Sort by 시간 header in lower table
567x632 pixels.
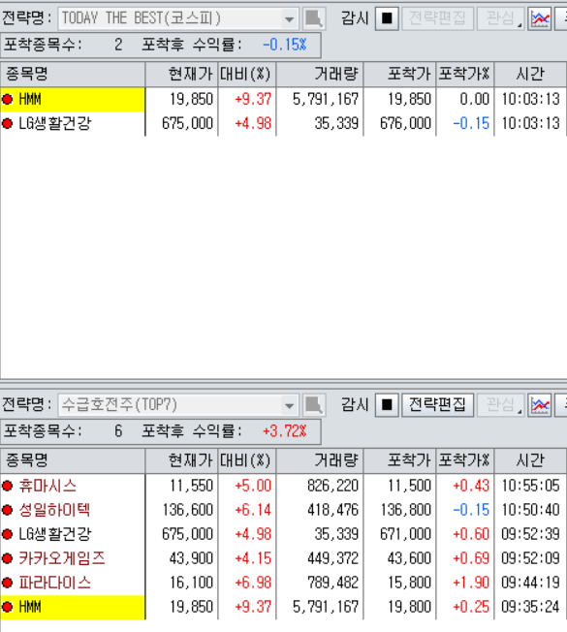[x=530, y=460]
